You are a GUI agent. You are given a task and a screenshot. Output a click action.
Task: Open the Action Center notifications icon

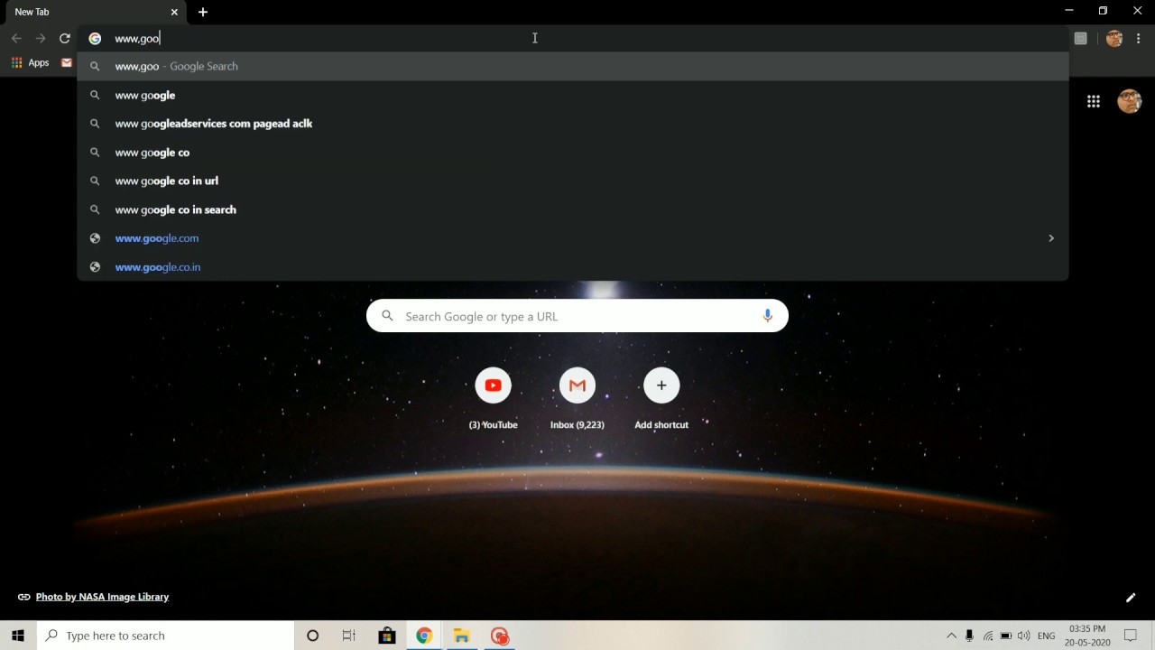[1131, 636]
